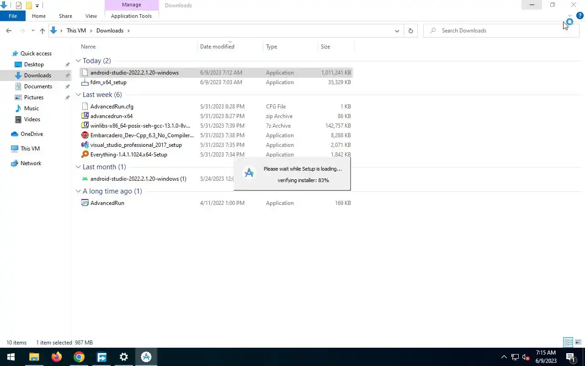
Task: Click Downloads in the address bar path
Action: (x=110, y=31)
